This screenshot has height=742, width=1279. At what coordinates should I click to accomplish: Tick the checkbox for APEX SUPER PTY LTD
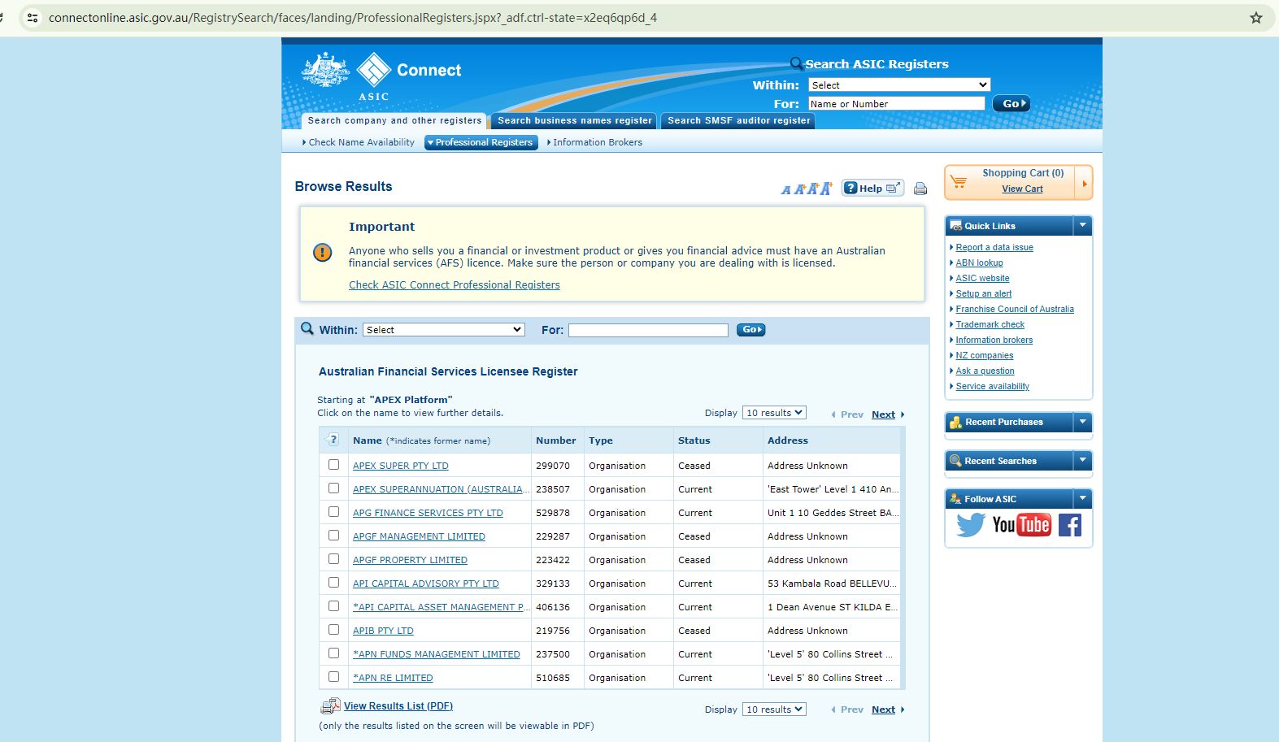click(x=333, y=465)
